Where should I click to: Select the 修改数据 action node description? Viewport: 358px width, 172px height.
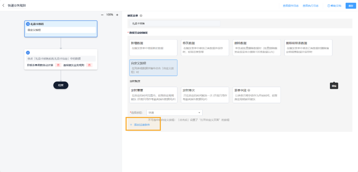(61, 58)
